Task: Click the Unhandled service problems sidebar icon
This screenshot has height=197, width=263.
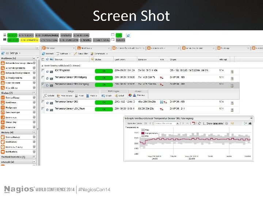Action: point(3,63)
